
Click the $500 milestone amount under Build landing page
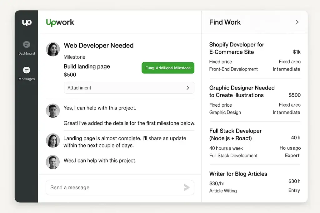click(x=70, y=75)
